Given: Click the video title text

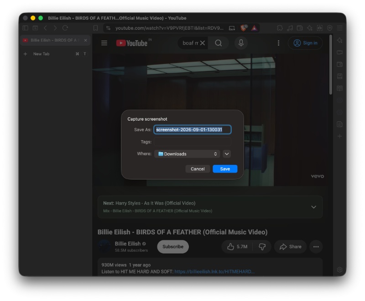Looking at the screenshot, I should click(182, 232).
